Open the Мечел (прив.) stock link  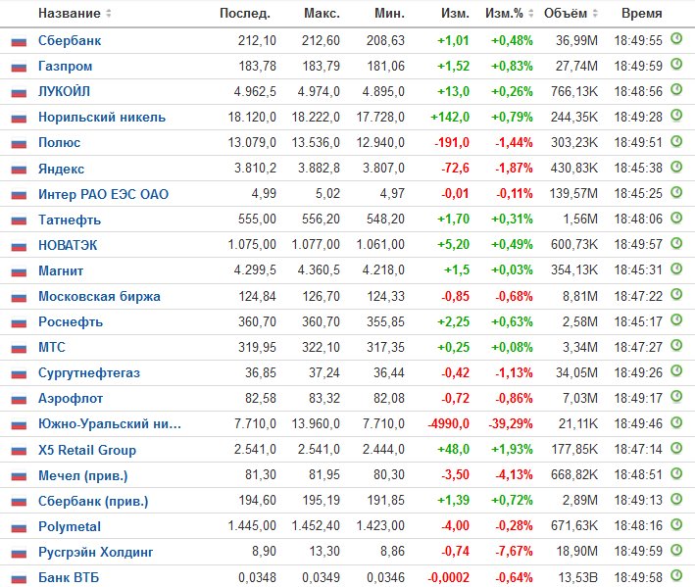point(83,475)
